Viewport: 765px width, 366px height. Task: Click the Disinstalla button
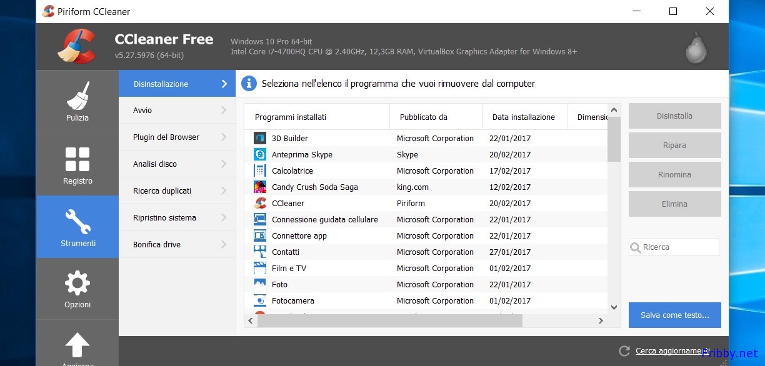click(x=674, y=116)
